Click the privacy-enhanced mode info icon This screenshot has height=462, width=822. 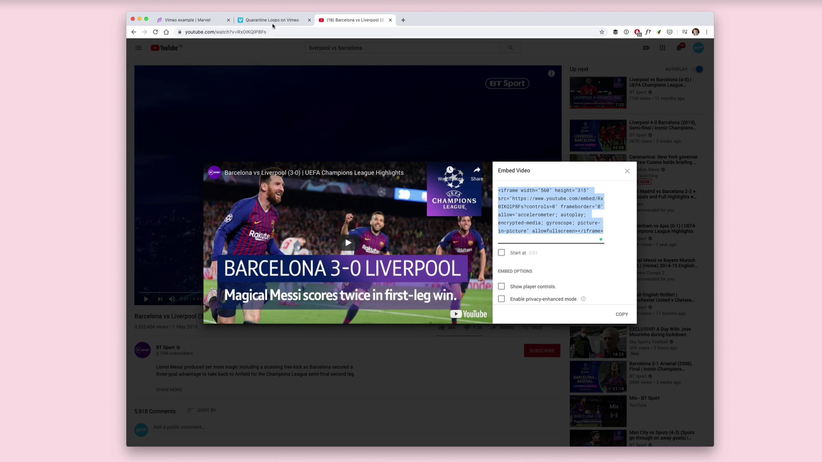tap(583, 299)
